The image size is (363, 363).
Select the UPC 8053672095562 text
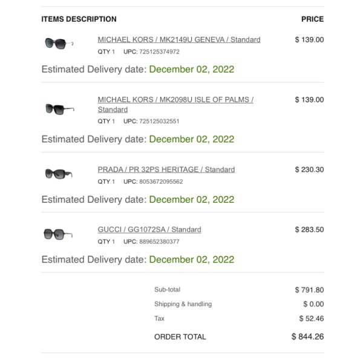161,181
